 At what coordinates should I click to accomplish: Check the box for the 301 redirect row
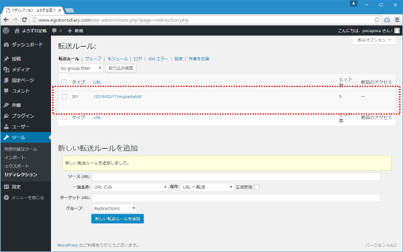(64, 96)
